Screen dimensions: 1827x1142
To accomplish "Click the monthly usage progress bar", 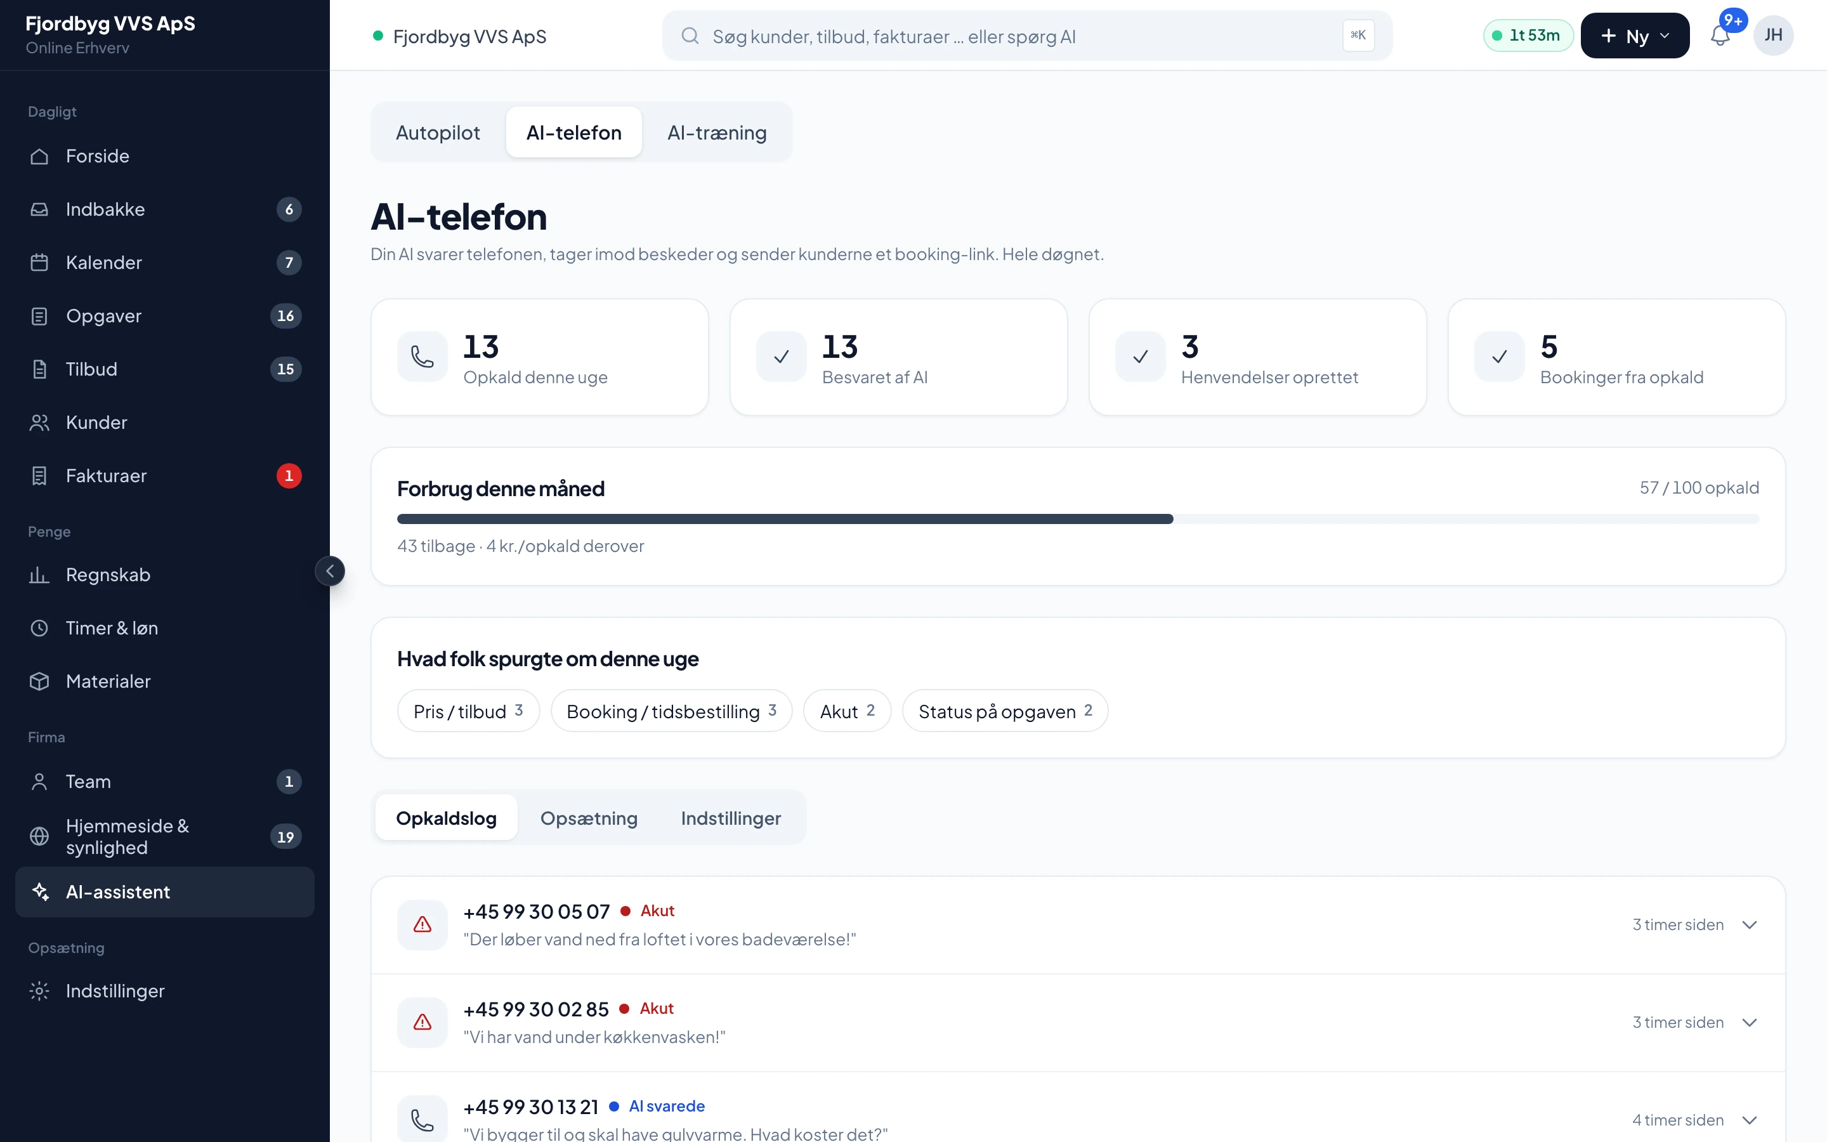I will [x=1077, y=519].
